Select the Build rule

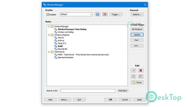pyautogui.click(x=60, y=46)
